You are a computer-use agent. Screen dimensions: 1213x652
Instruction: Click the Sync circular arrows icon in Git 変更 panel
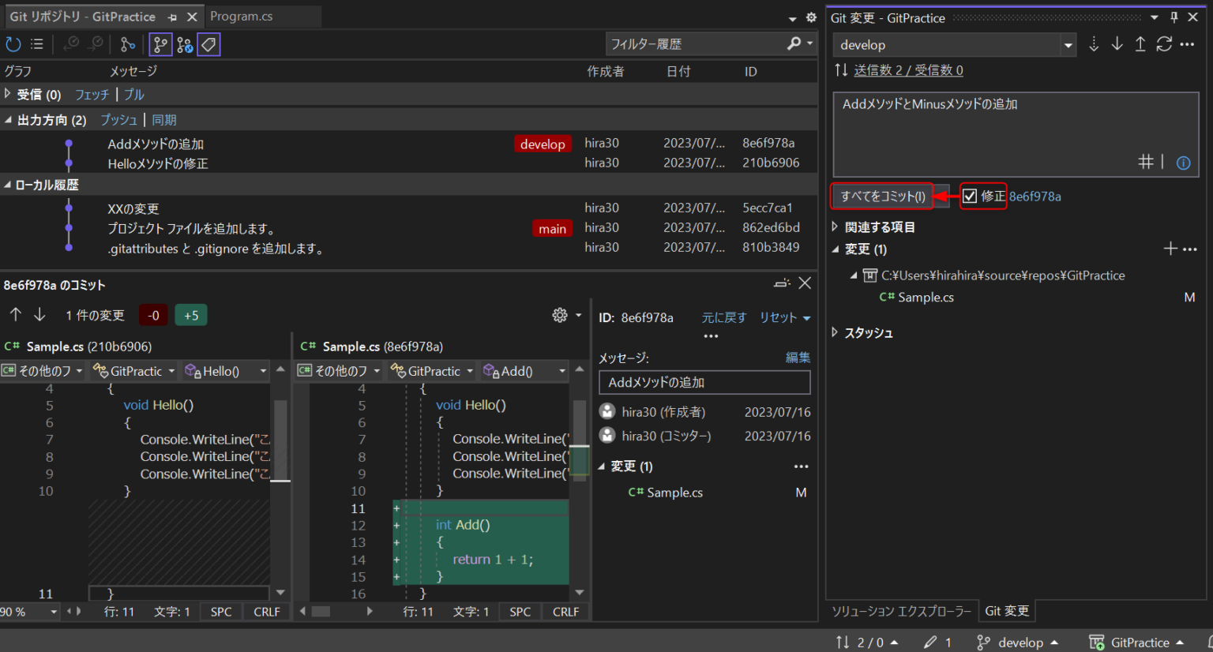click(x=1164, y=44)
